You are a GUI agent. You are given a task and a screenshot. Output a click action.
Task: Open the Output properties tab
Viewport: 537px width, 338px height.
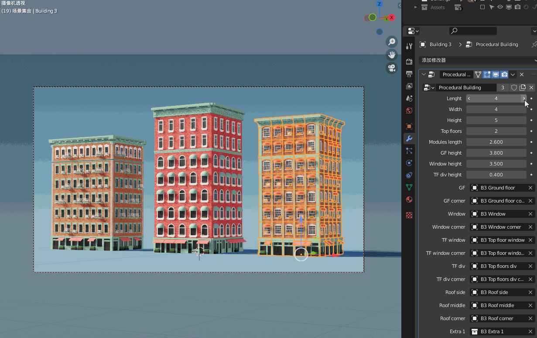[409, 74]
